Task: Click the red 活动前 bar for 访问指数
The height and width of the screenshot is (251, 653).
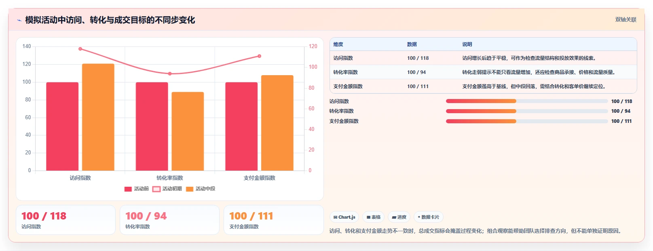Action: 62,127
